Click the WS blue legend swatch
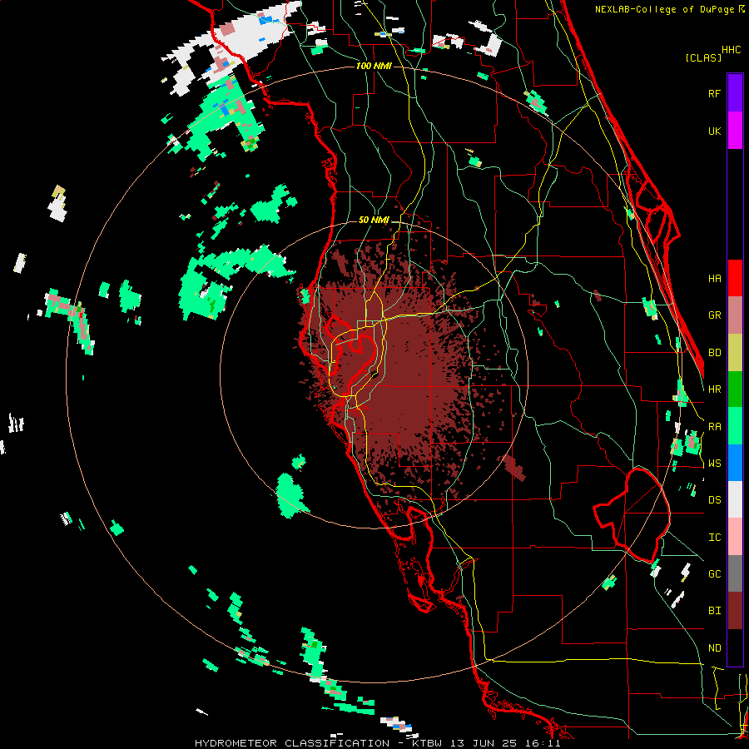The image size is (749, 749). pos(735,463)
